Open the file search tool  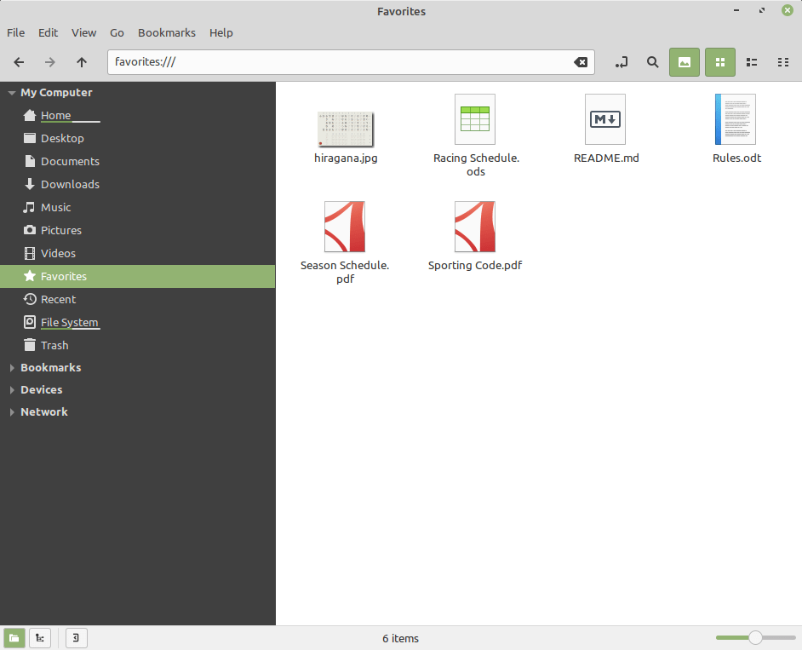652,62
